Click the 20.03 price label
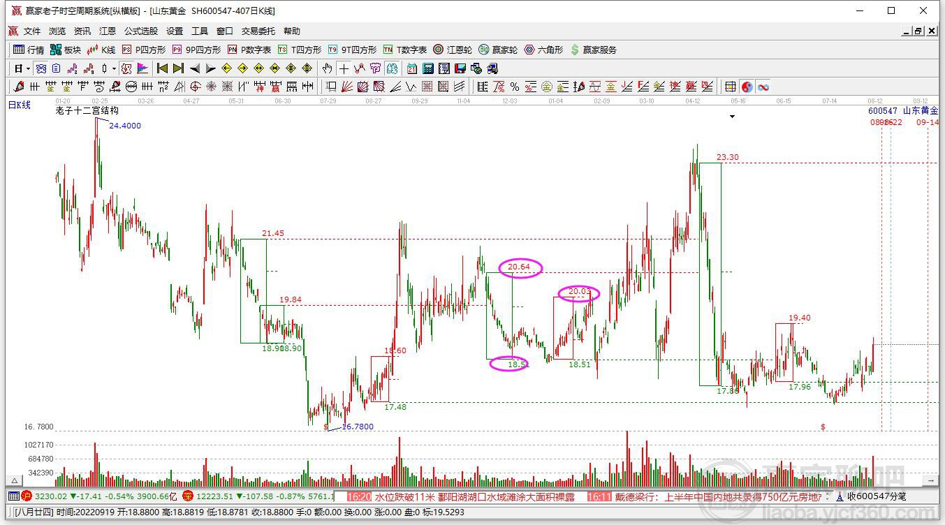The height and width of the screenshot is (525, 945). click(x=580, y=291)
